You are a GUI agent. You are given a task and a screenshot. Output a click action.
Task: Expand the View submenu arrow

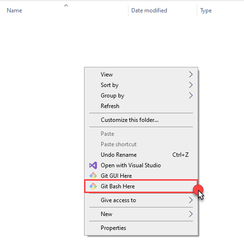(x=191, y=75)
